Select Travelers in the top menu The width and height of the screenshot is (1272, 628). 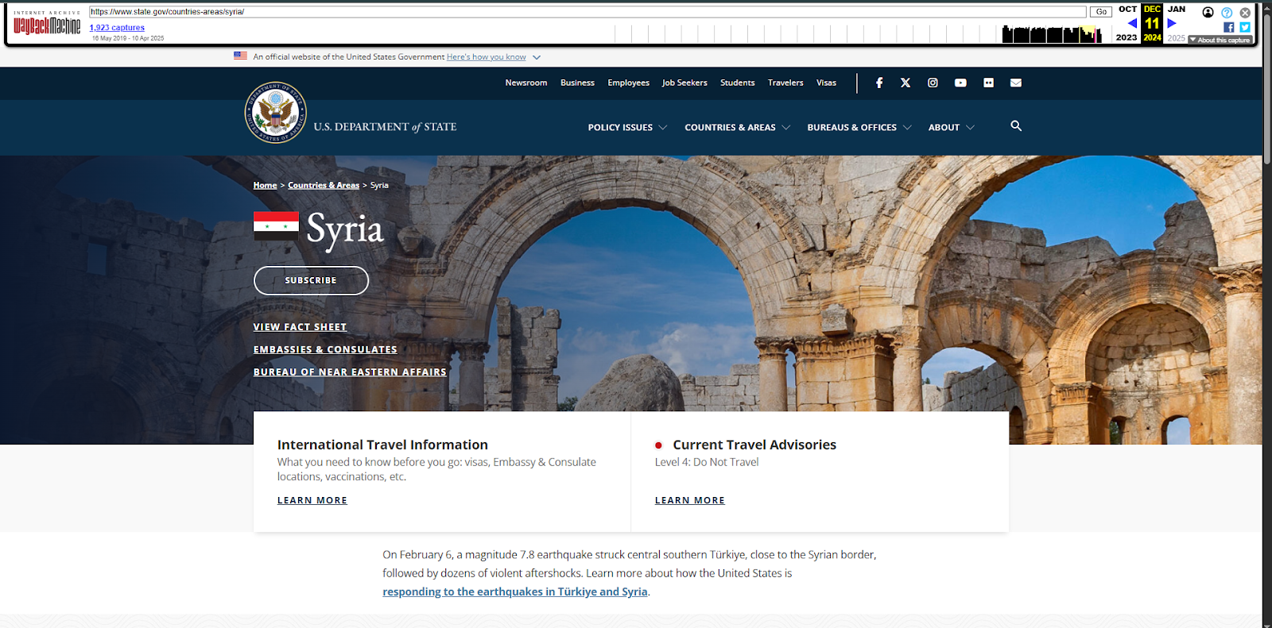pyautogui.click(x=785, y=83)
